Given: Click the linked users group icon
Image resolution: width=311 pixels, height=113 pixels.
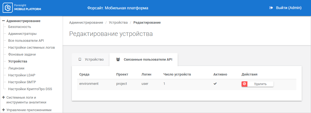Looking at the screenshot, I should click(x=118, y=60).
